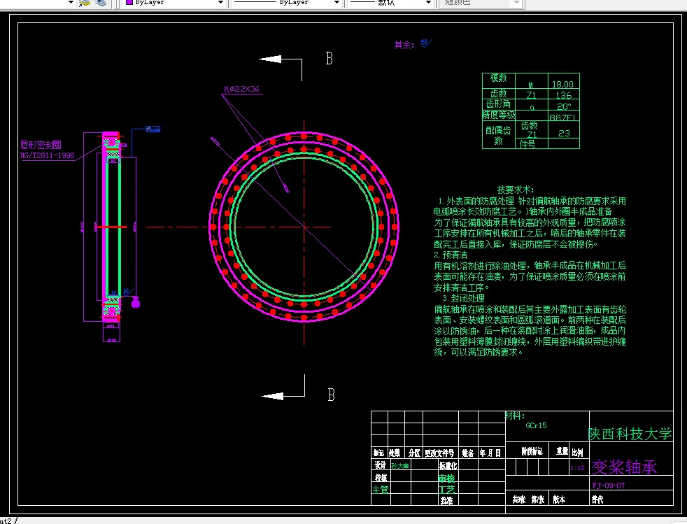Image resolution: width=687 pixels, height=524 pixels.
Task: Select the 其余: surface finish note
Action: 404,45
